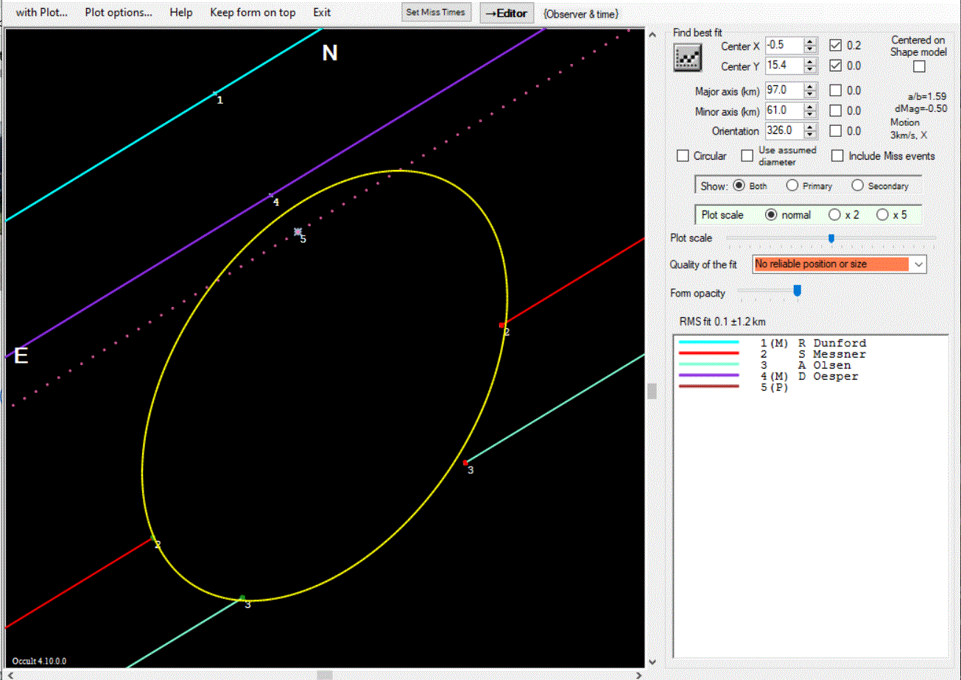Open the 'with Plot...' menu
This screenshot has width=961, height=680.
41,13
